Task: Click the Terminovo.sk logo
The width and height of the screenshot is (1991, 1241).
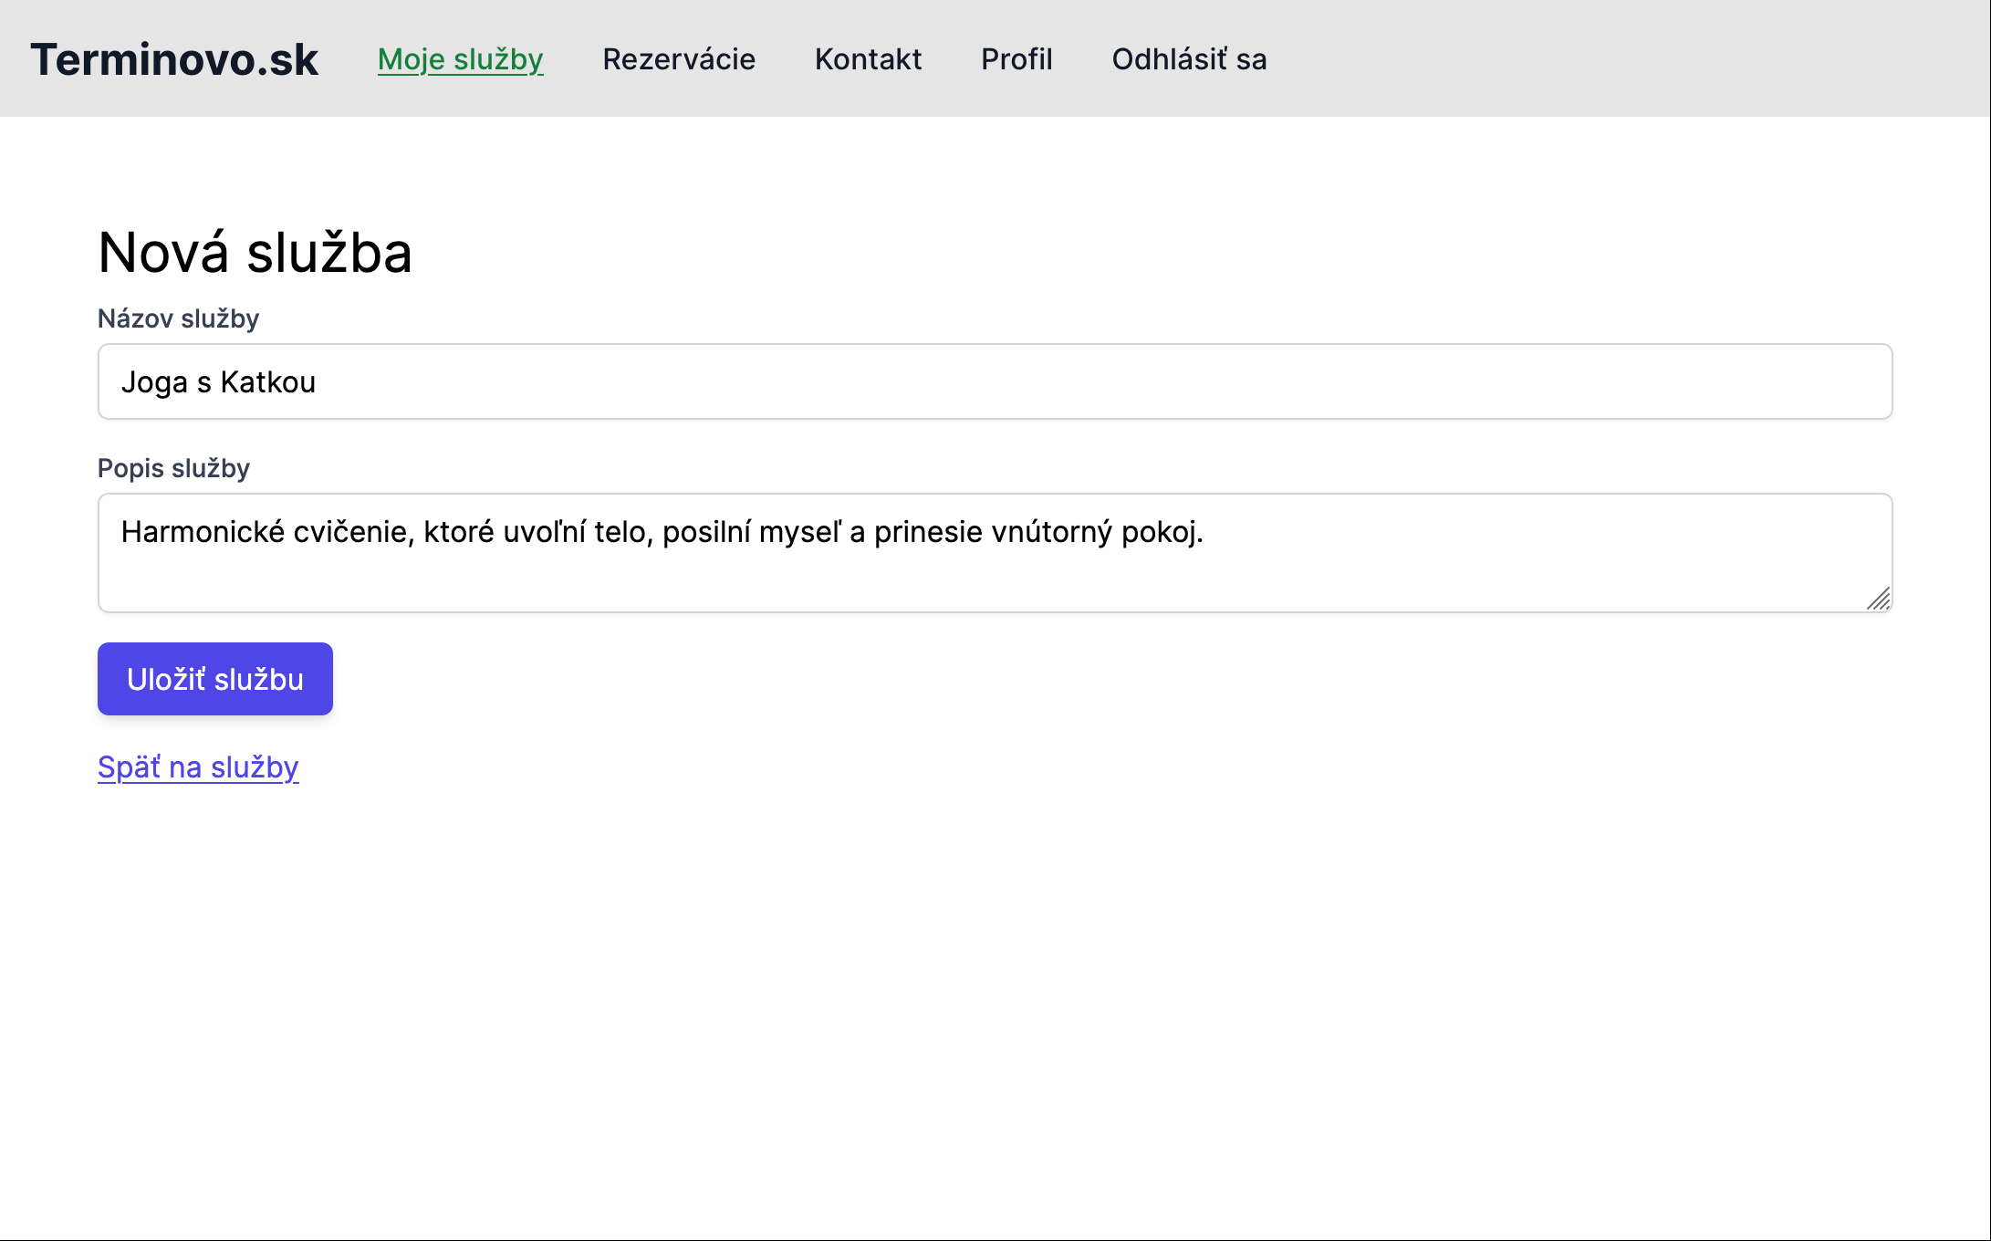Action: click(174, 59)
